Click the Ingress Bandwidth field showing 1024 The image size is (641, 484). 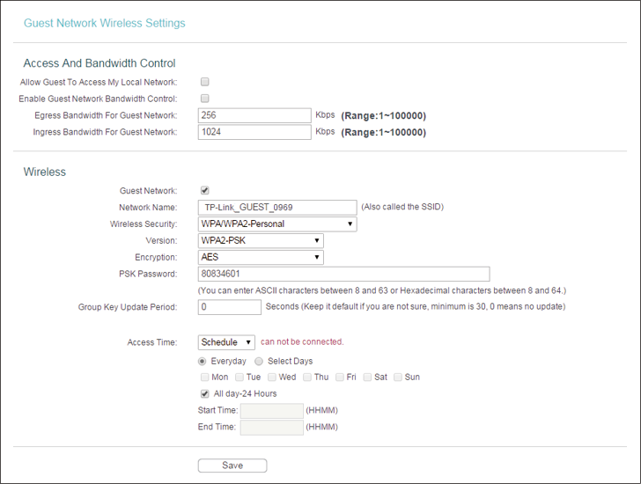(254, 132)
